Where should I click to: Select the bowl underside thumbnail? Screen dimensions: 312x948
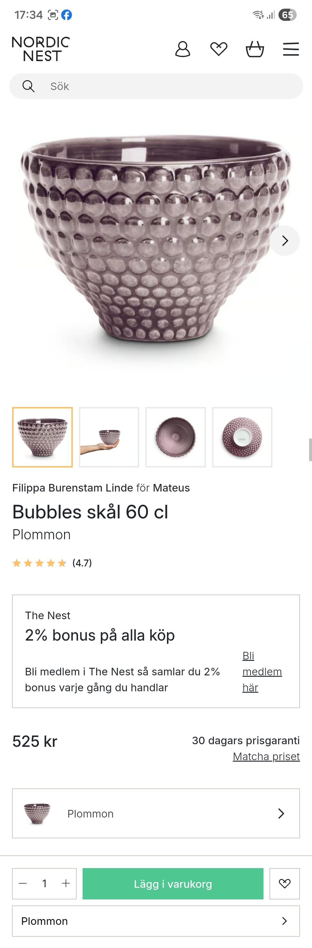(242, 437)
